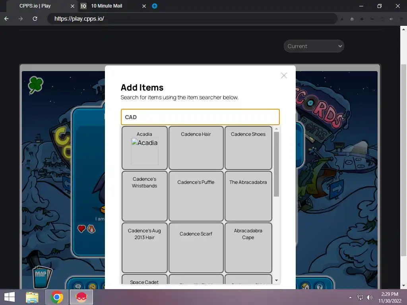This screenshot has height=305, width=407.
Task: Open Chrome from taskbar
Action: click(57, 297)
